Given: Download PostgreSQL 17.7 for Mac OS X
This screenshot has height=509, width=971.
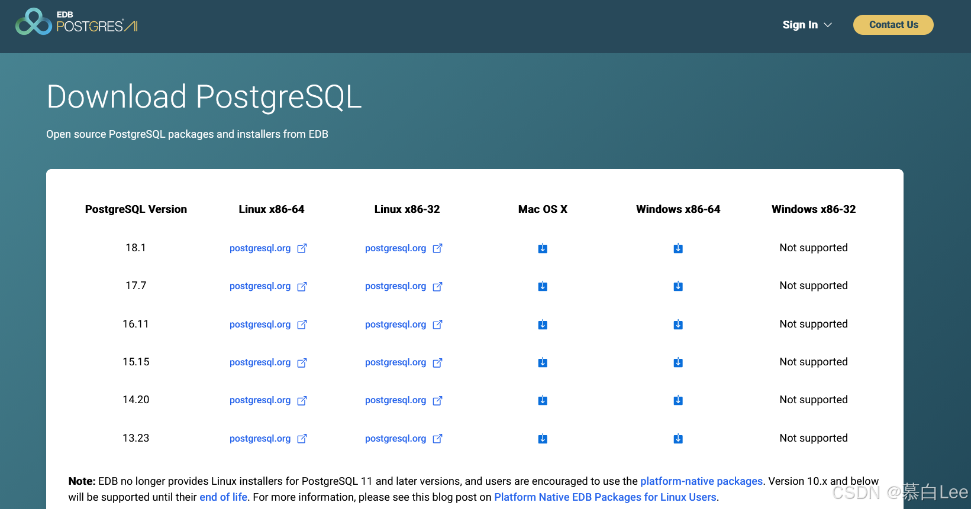Looking at the screenshot, I should 543,286.
